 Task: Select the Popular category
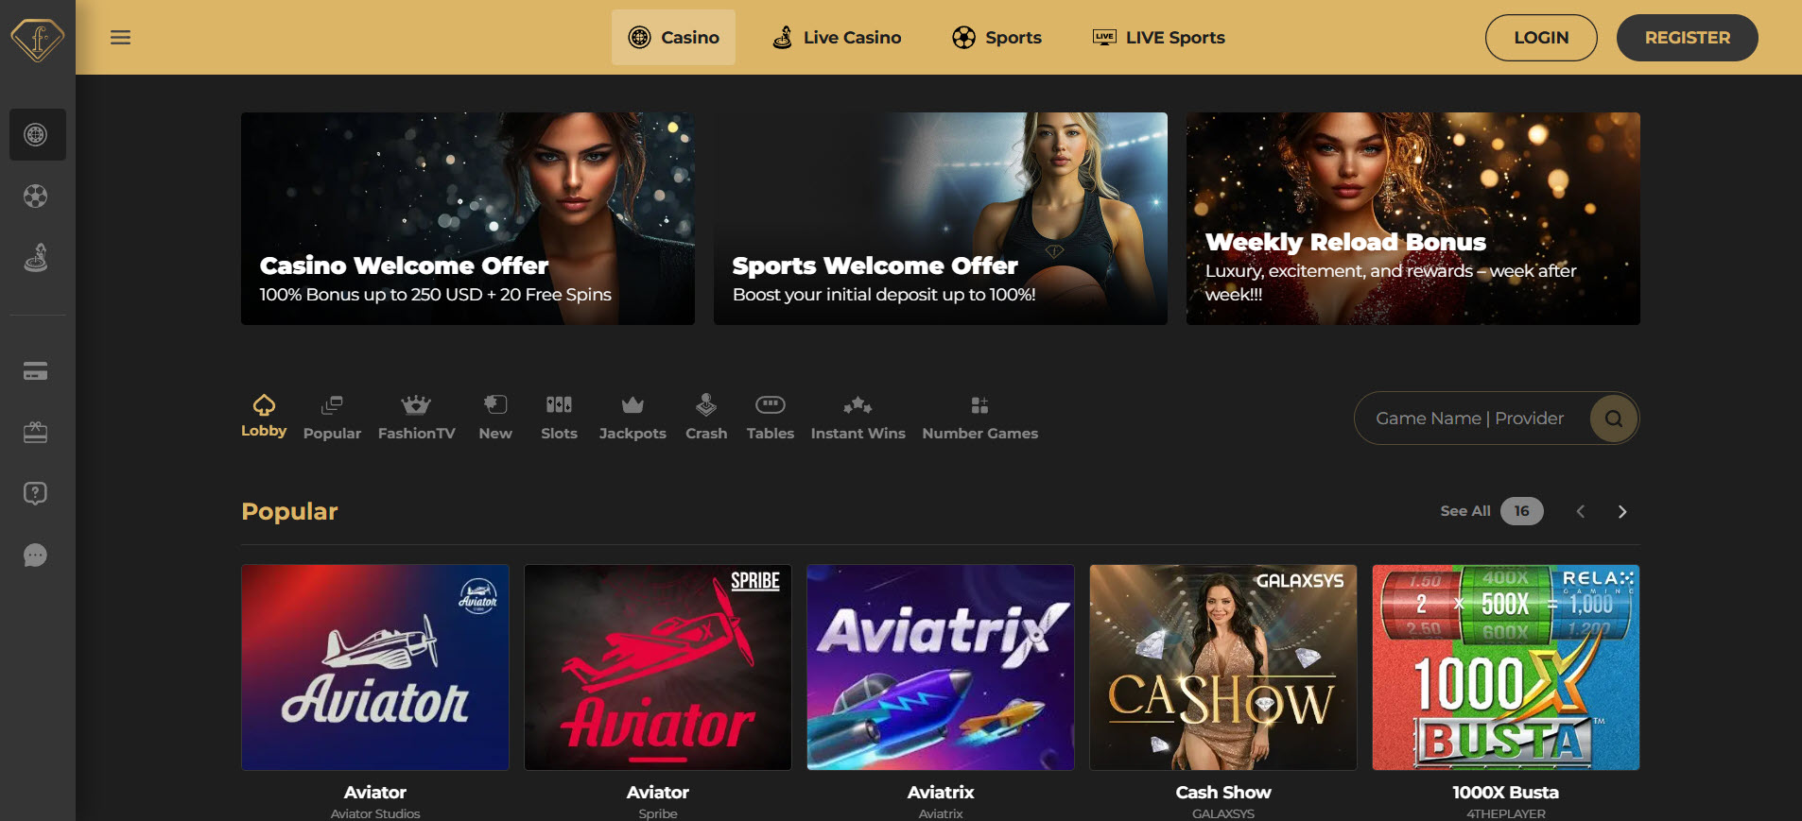pyautogui.click(x=332, y=419)
